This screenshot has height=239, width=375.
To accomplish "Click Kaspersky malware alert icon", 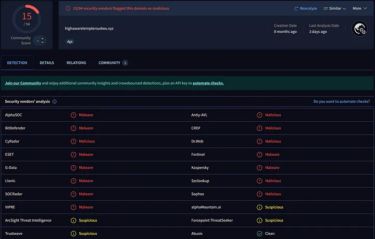I will (x=259, y=168).
